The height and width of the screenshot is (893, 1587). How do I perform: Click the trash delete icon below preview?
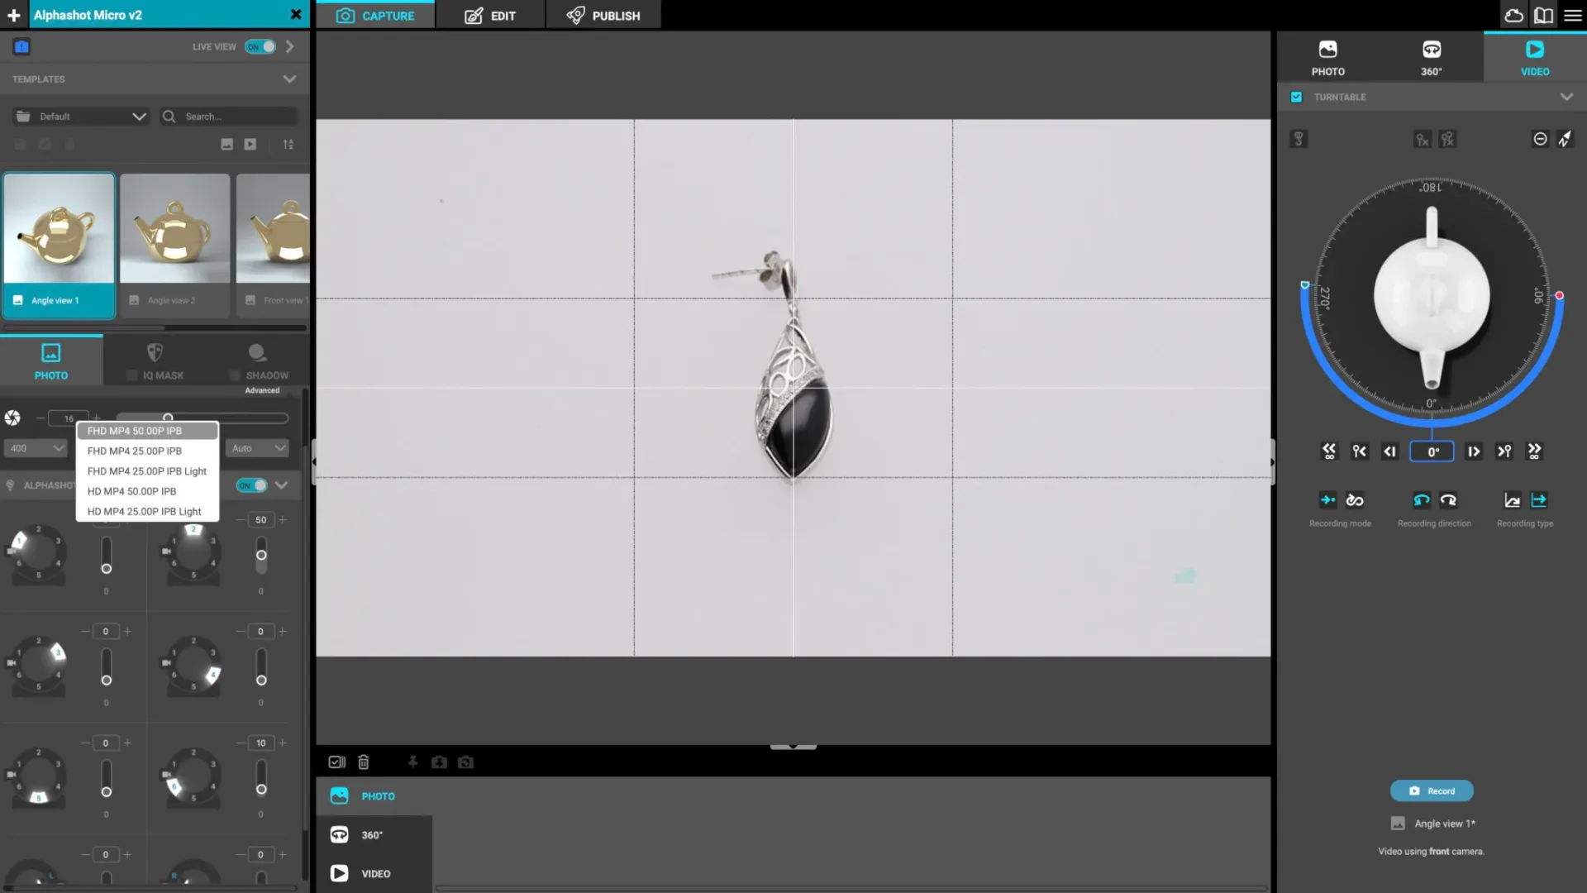click(x=364, y=762)
